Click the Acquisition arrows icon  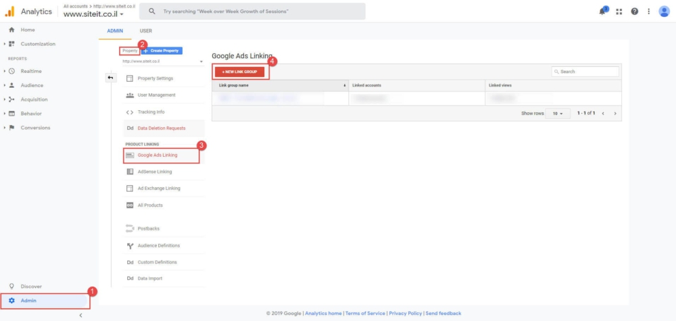tap(11, 99)
